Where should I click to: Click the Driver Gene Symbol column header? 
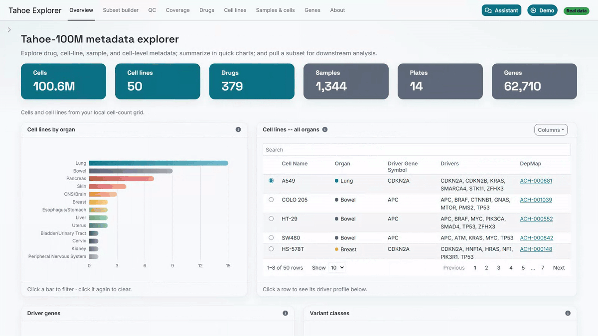pyautogui.click(x=403, y=167)
